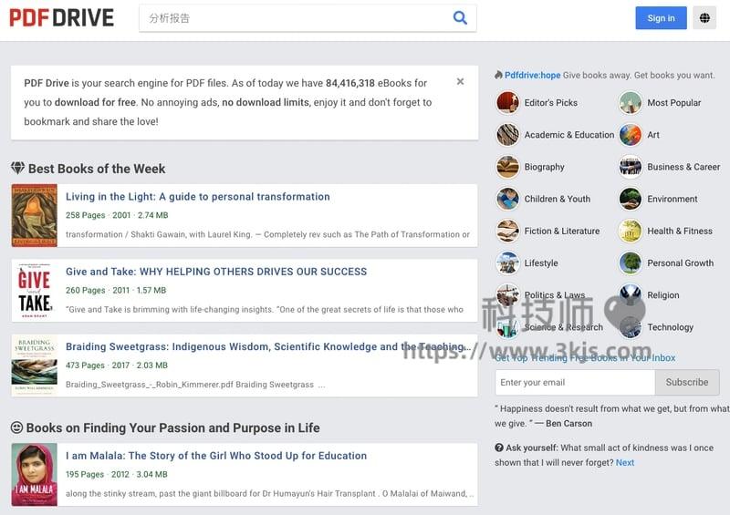Click the Environment category icon
This screenshot has height=515, width=730.
[631, 199]
